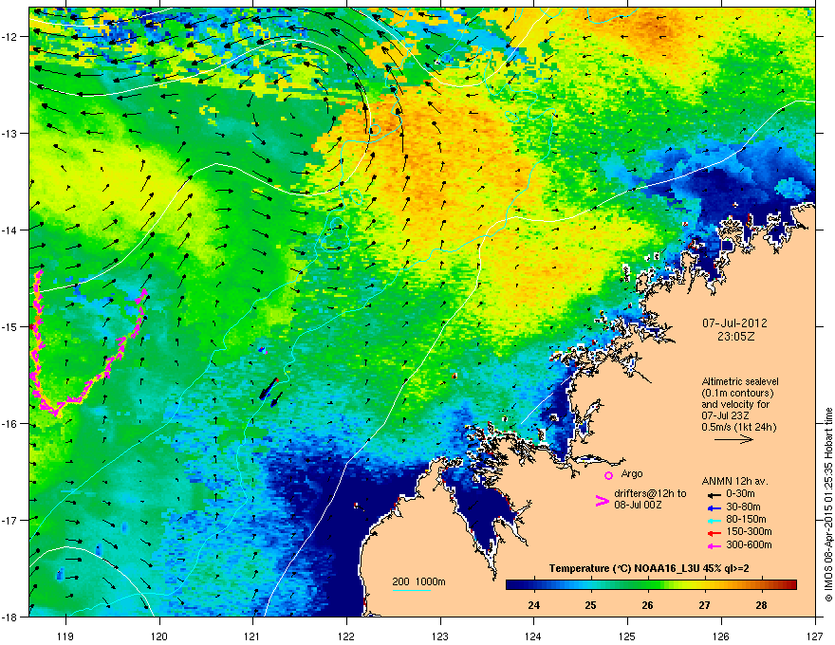835x645 pixels.
Task: Click the 0-30m depth label
Action: pos(740,494)
